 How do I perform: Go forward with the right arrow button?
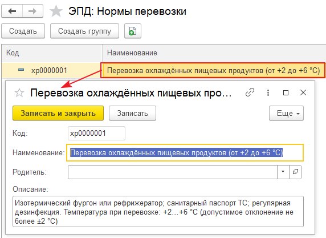pos(32,11)
